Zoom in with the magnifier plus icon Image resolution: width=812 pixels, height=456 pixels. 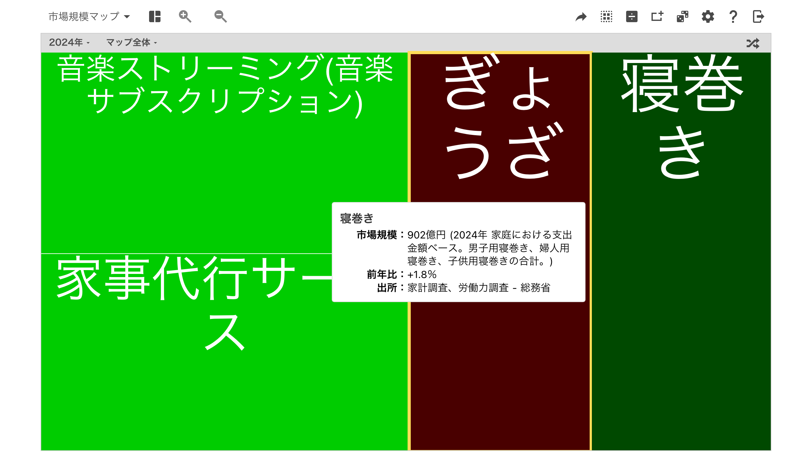(185, 16)
